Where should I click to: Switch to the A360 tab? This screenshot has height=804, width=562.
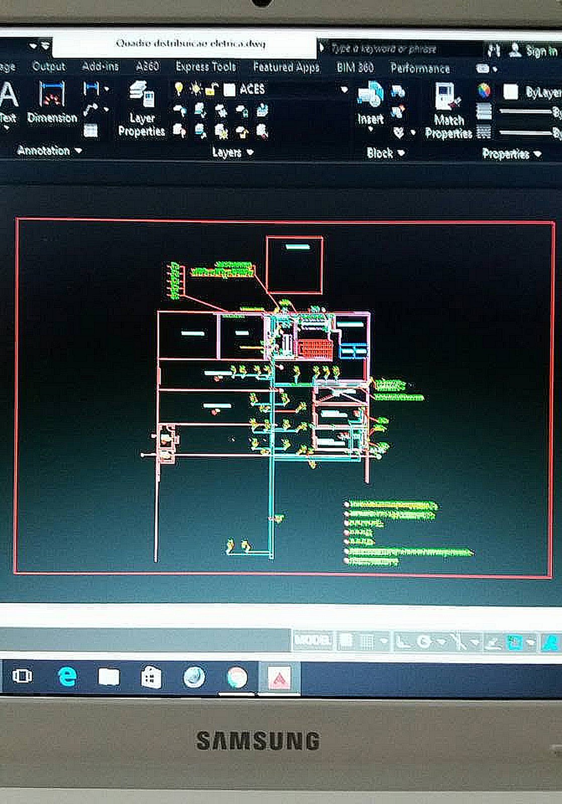click(x=147, y=66)
